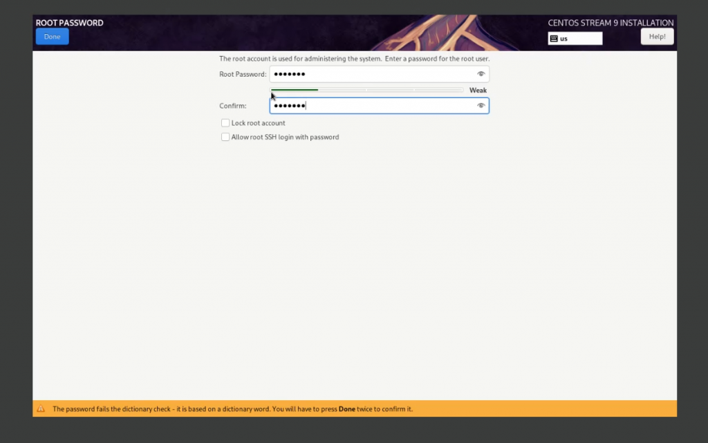Enable Allow root SSH login with password

[225, 137]
